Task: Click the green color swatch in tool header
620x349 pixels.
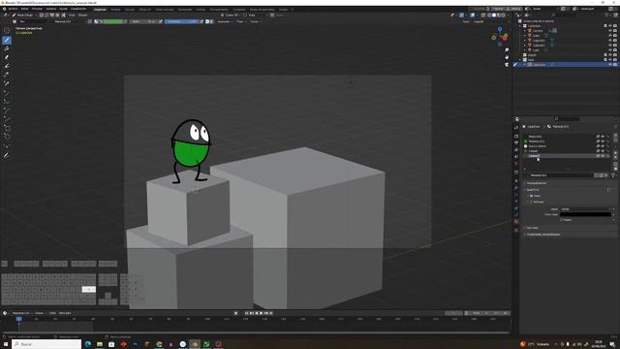Action: point(113,21)
